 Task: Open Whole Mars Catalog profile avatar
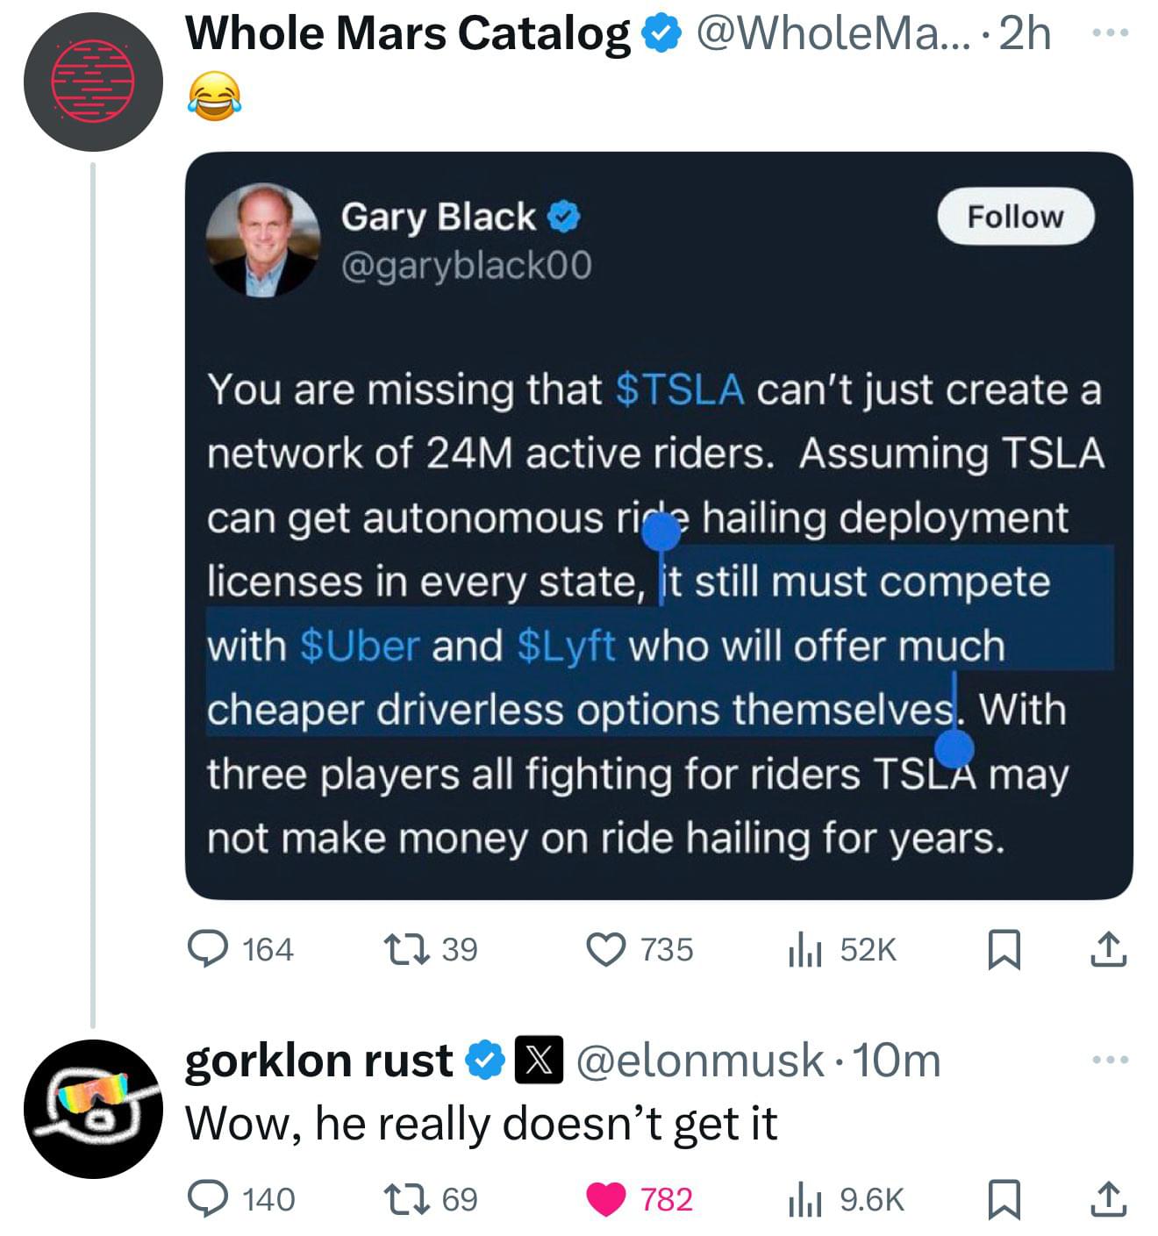(x=93, y=82)
